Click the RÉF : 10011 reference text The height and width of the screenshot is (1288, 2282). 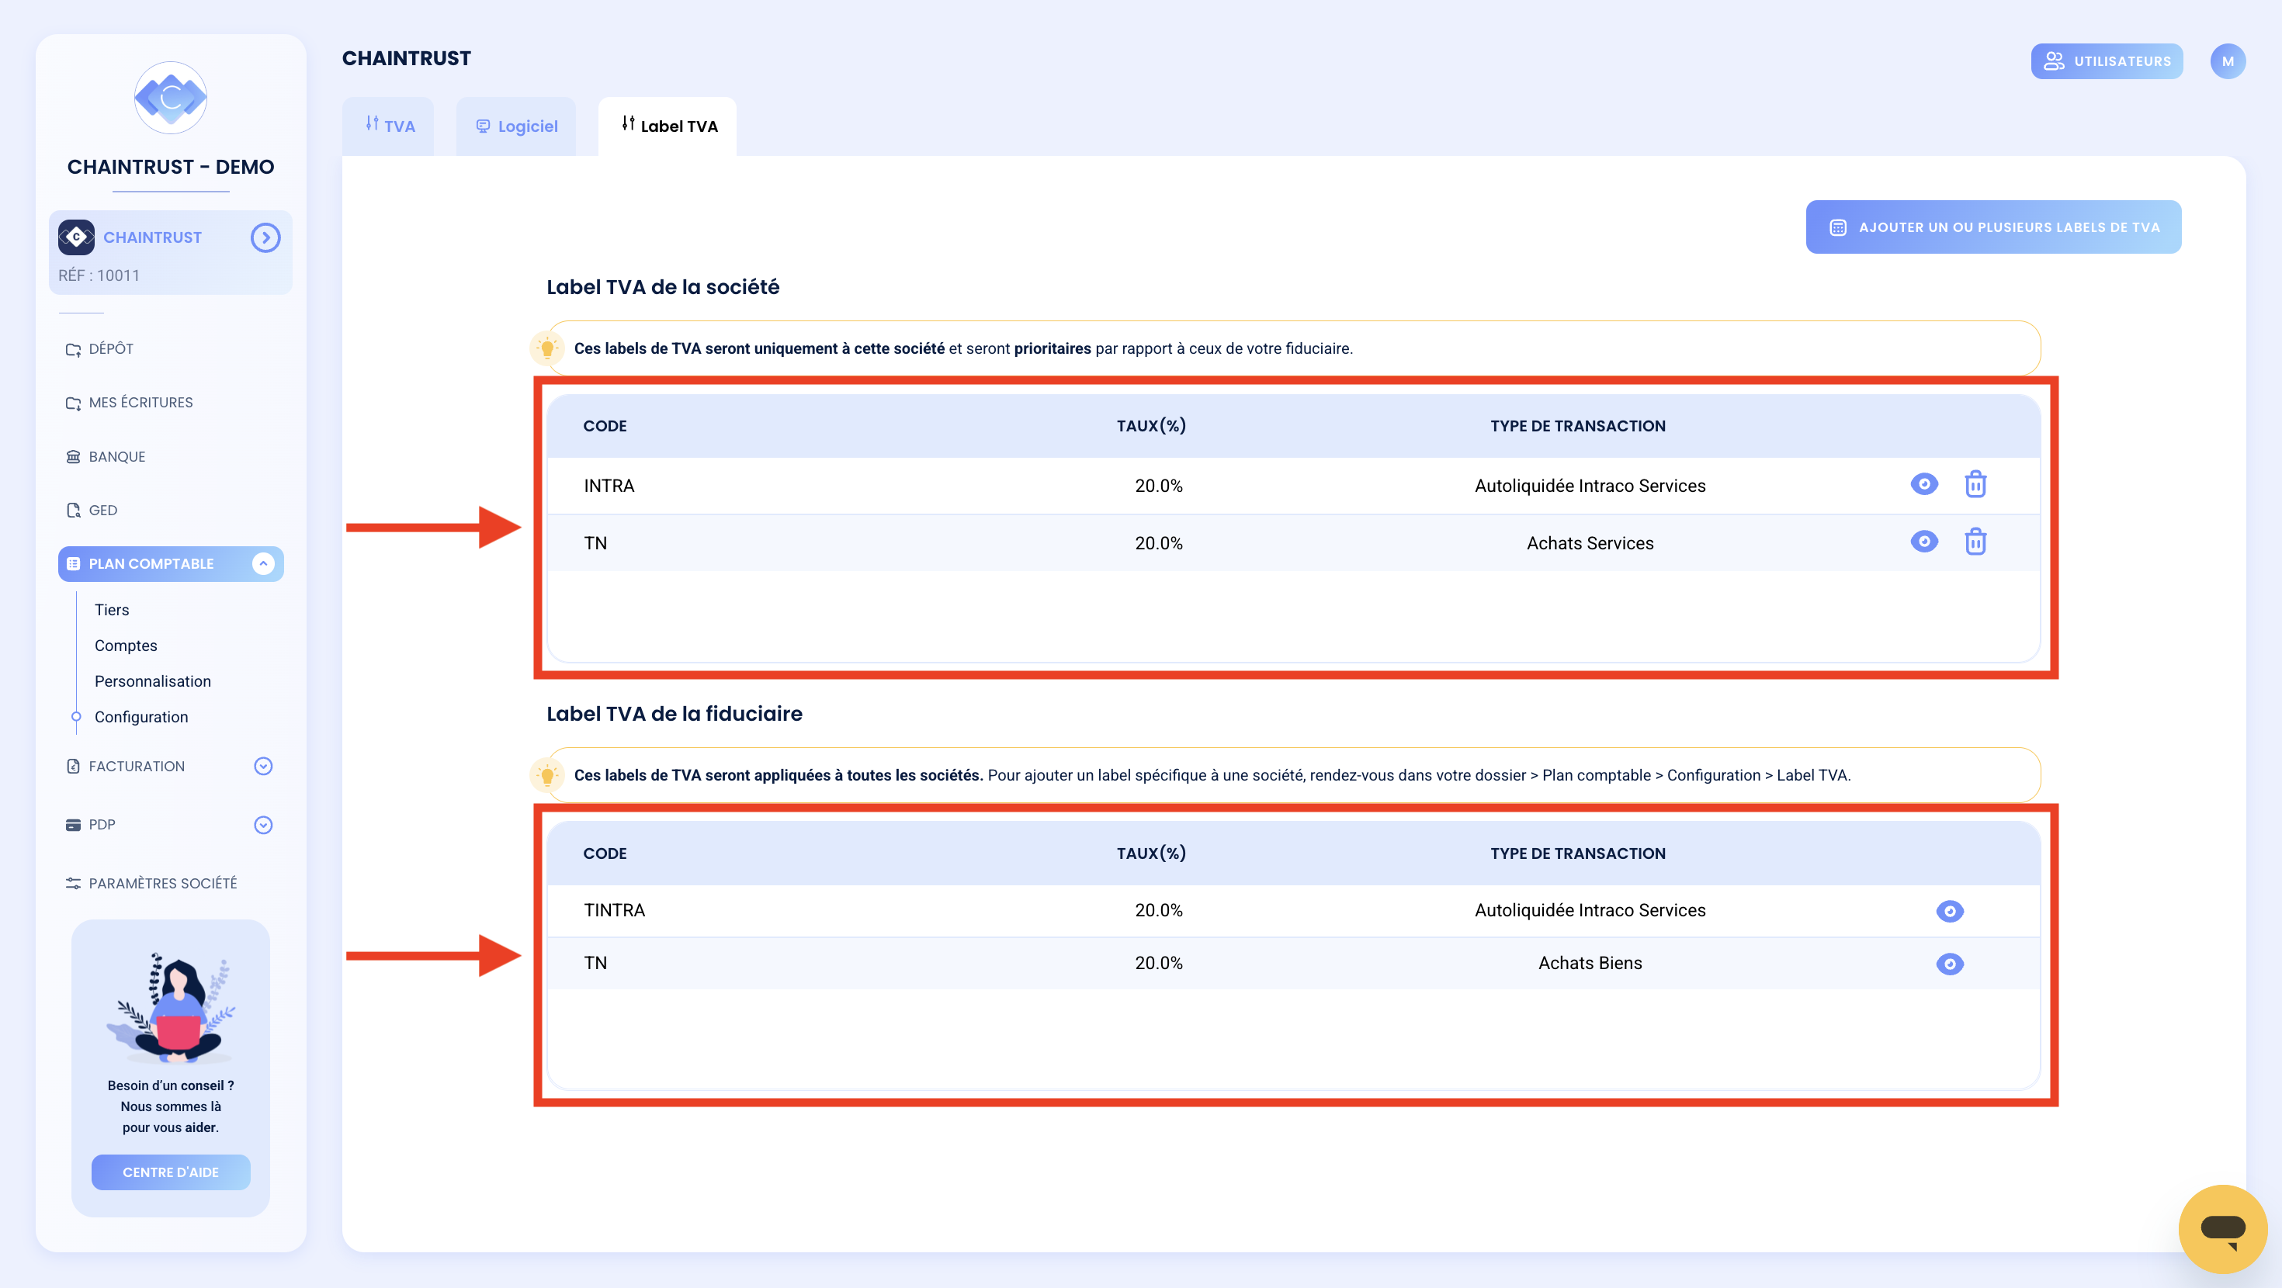(99, 275)
